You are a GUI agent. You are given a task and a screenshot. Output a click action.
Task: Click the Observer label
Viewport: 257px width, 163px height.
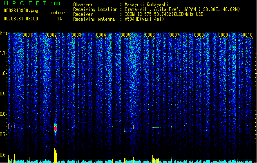[x=83, y=4]
